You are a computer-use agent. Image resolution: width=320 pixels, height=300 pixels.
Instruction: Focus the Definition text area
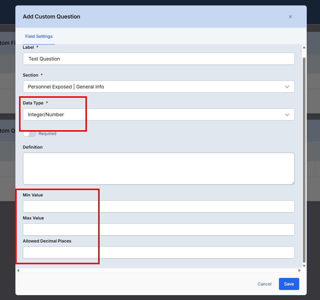pyautogui.click(x=158, y=168)
